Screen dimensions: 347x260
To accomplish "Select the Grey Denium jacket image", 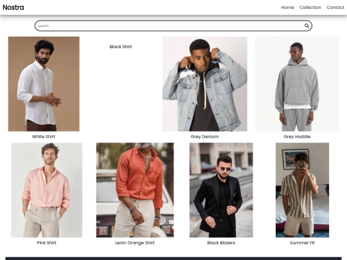I will [x=205, y=84].
